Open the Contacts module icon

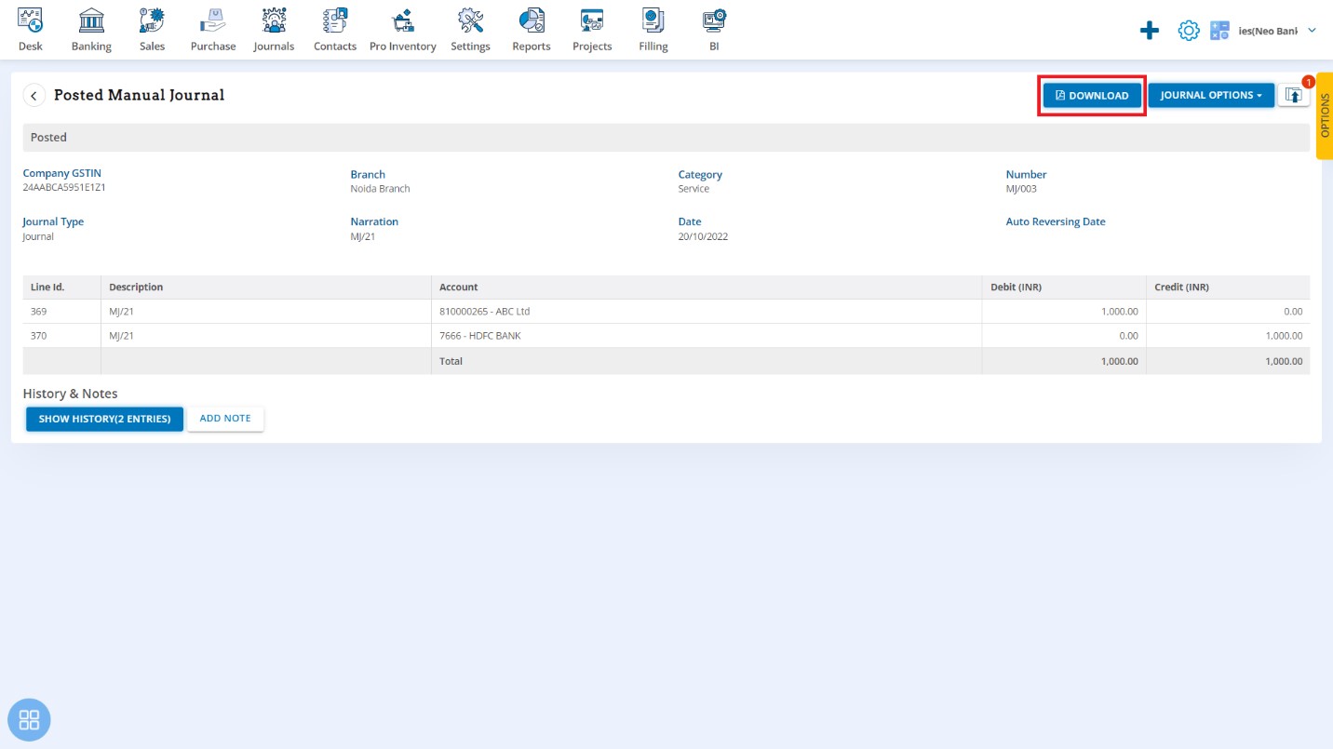coord(335,20)
